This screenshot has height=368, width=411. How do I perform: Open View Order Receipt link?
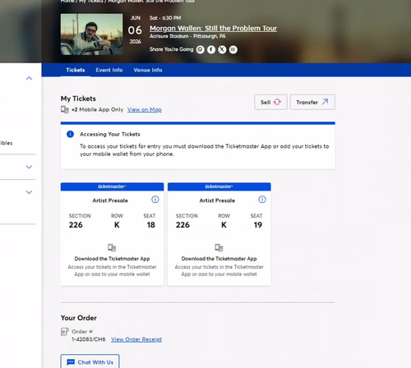(136, 339)
